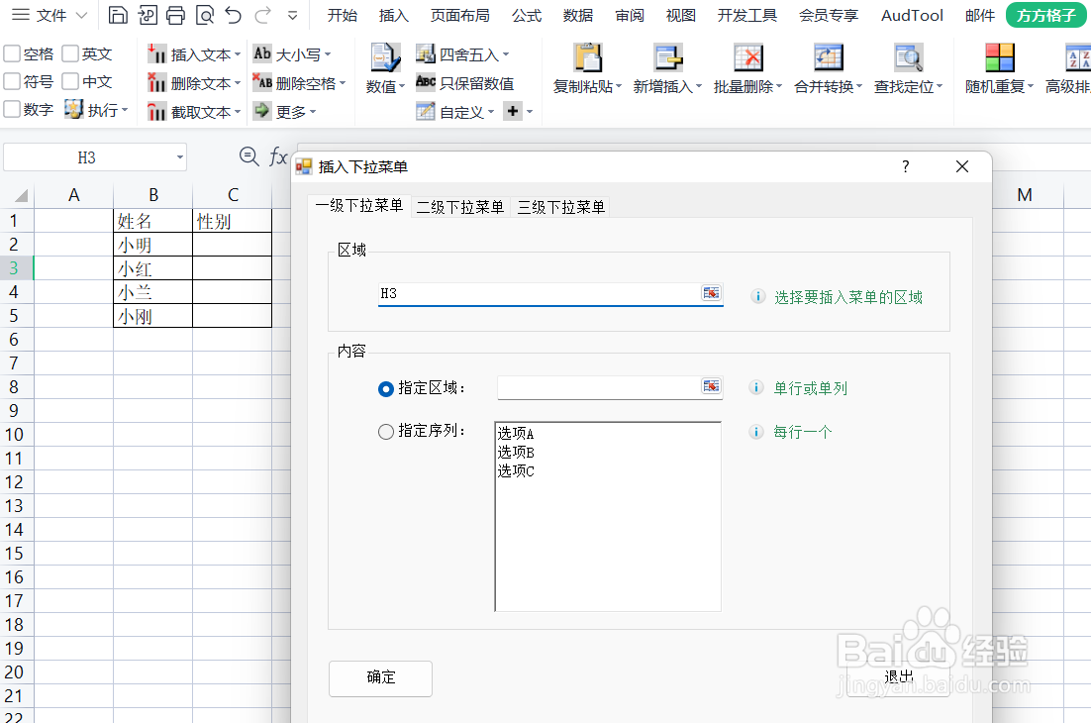
Task: Select the 指定区域 radio button
Action: click(385, 389)
